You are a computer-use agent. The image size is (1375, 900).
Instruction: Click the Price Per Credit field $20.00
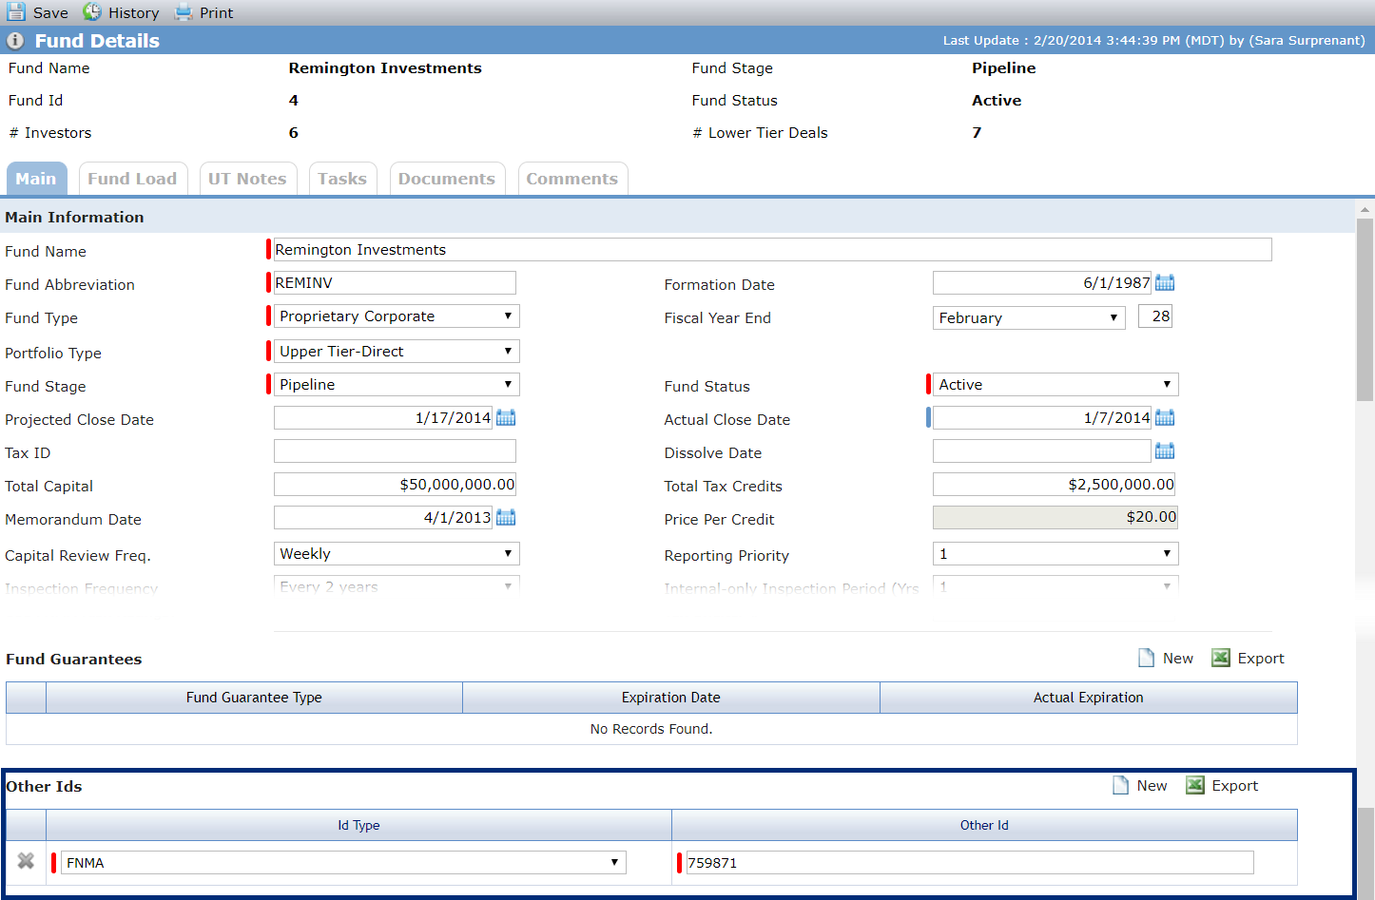[1055, 517]
